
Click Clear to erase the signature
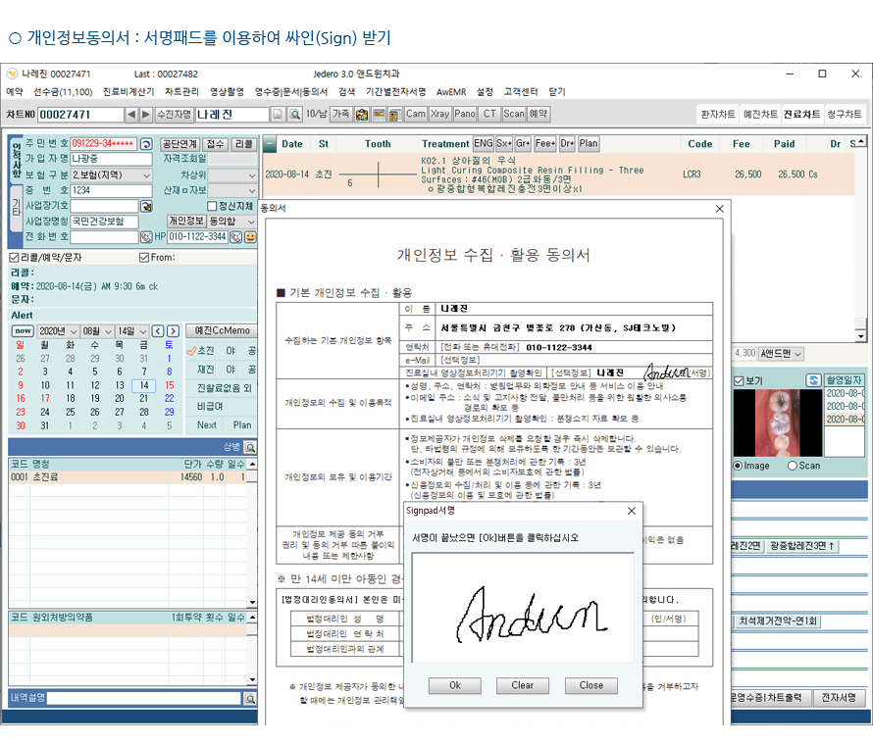click(x=522, y=685)
